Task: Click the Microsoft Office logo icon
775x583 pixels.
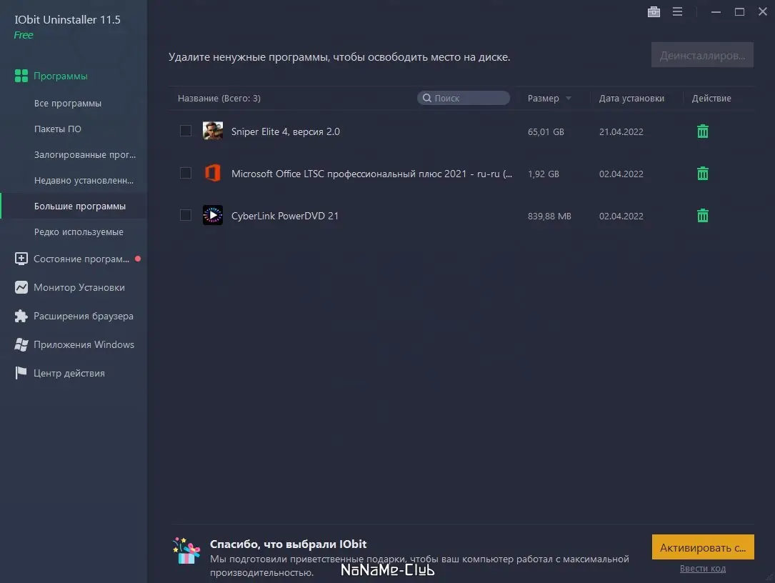Action: [213, 173]
